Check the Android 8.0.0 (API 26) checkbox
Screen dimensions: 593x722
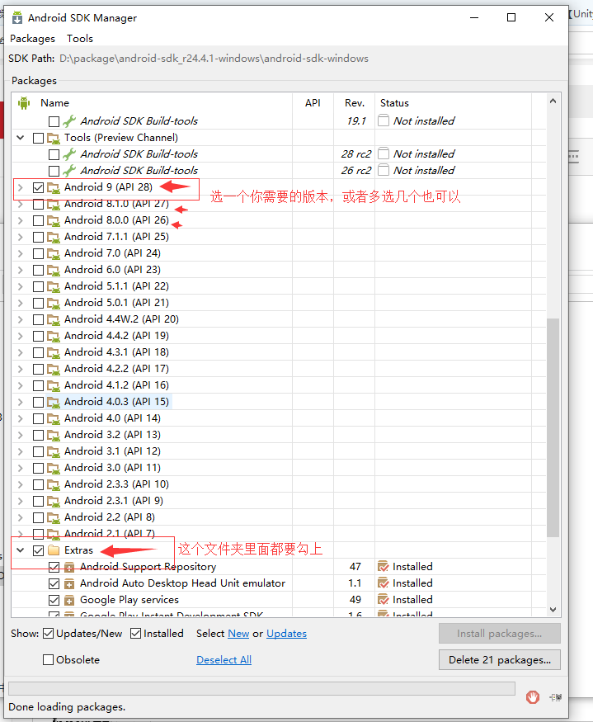tap(38, 220)
